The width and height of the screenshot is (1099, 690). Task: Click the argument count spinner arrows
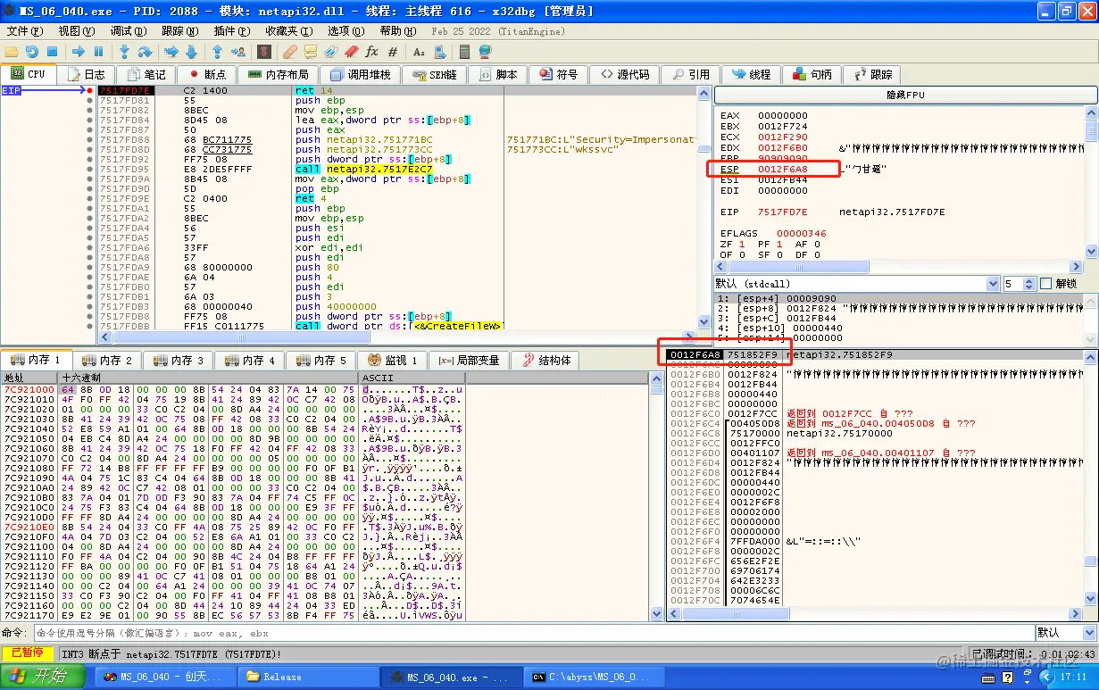click(1028, 284)
